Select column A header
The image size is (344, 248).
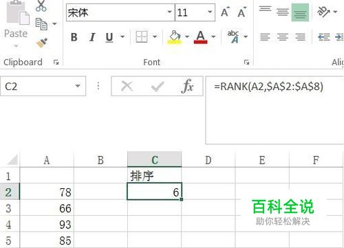(x=47, y=160)
